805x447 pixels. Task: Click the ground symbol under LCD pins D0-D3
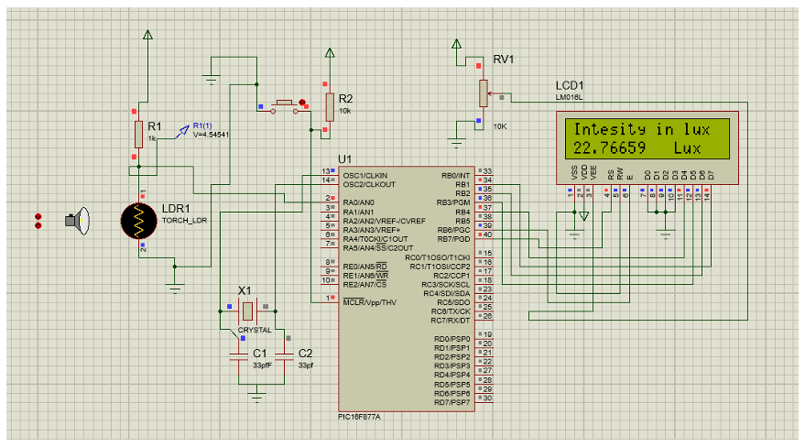(x=666, y=234)
